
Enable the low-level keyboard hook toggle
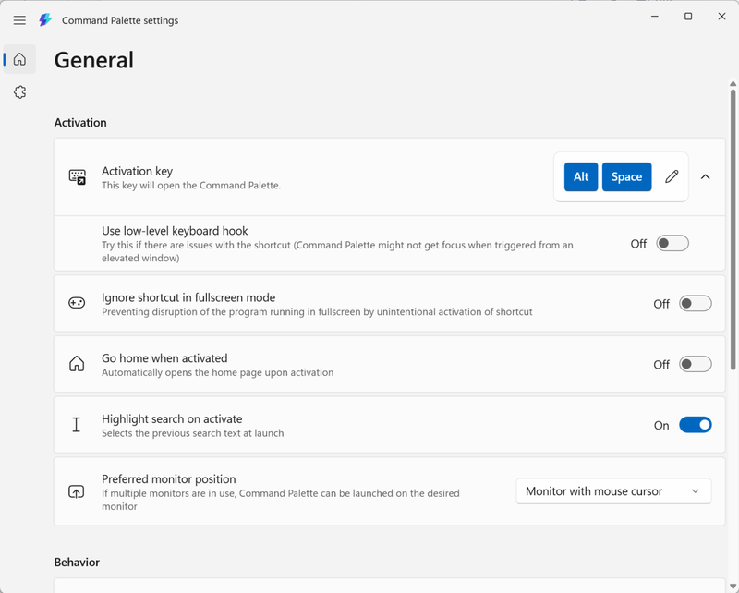coord(672,244)
